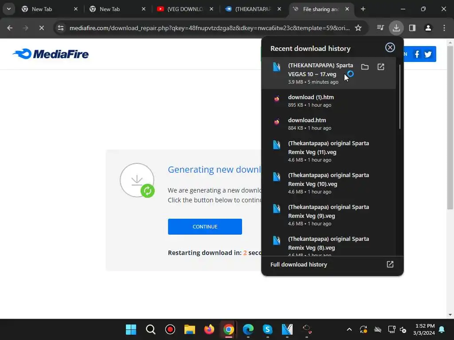
Task: Click the muted volume tray icon
Action: (403, 329)
